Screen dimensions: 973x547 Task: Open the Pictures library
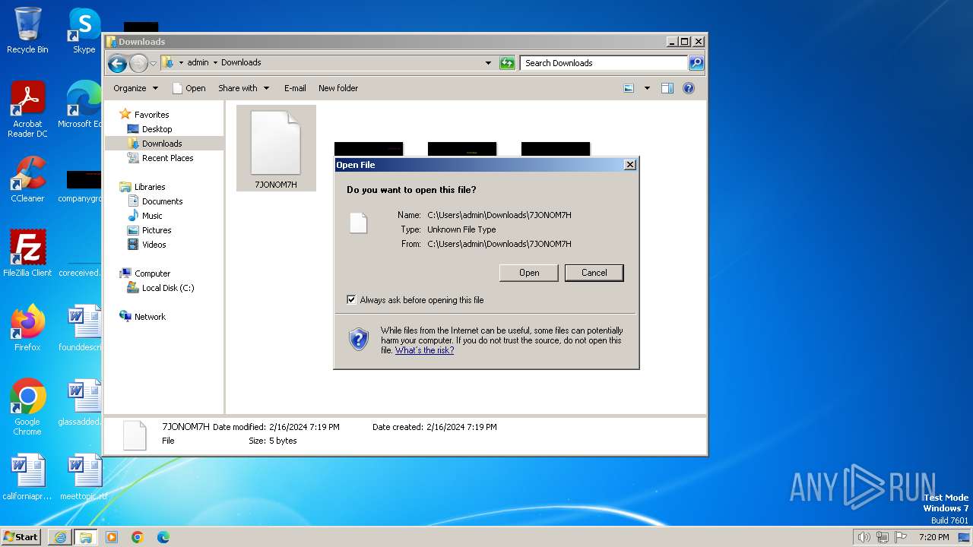(x=157, y=230)
